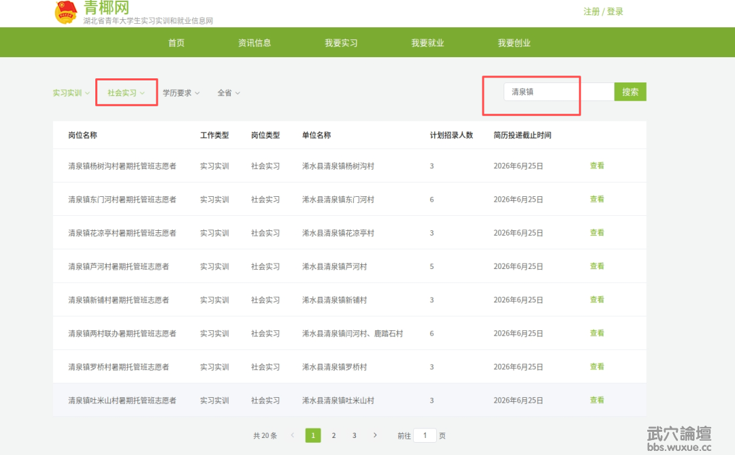This screenshot has width=735, height=455.
Task: Select job title 清泉镇芦河村暑期托管班志愿者
Action: coord(118,266)
